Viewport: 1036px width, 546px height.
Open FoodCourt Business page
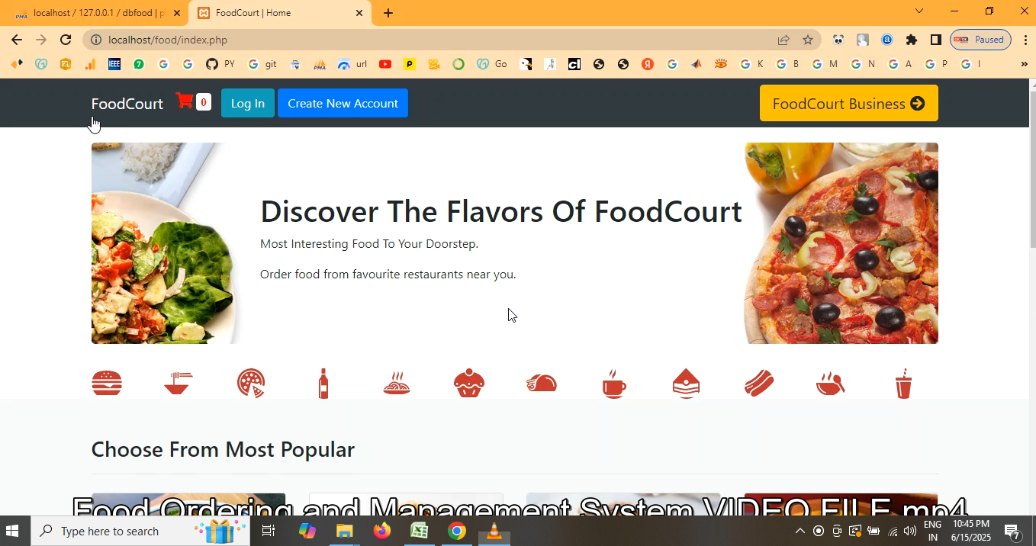click(849, 103)
